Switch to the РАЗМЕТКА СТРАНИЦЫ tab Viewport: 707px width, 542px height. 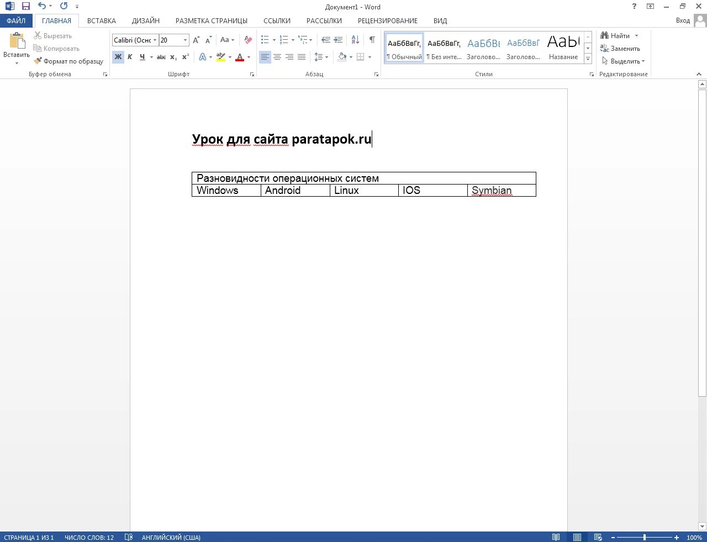point(212,21)
